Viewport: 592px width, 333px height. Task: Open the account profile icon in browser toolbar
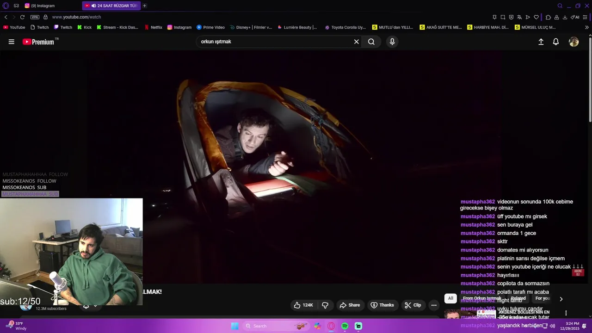(556, 17)
